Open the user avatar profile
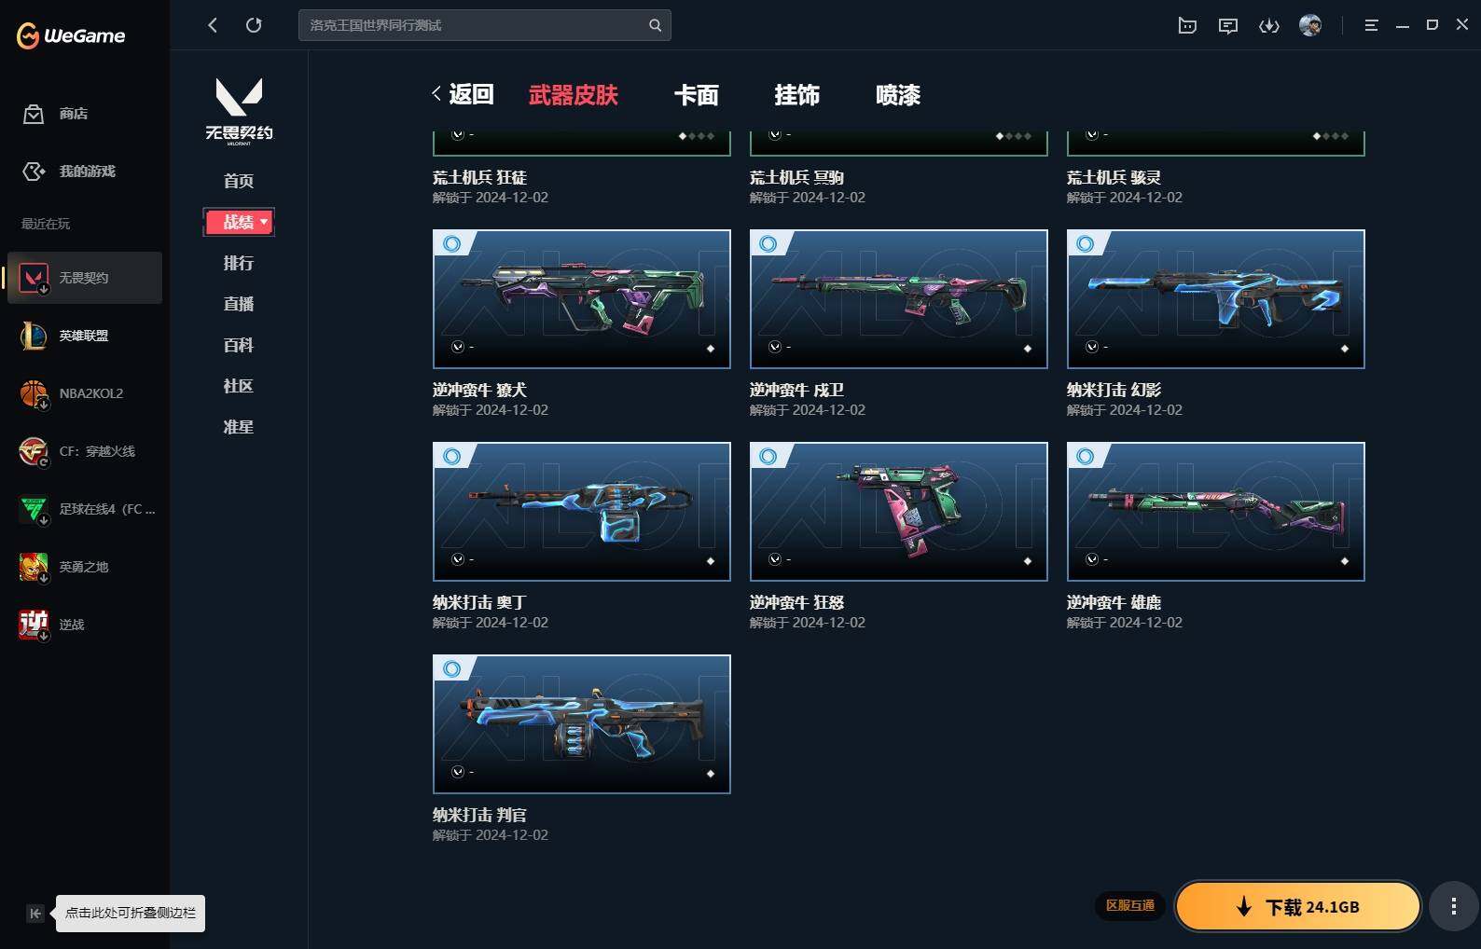 coord(1310,25)
